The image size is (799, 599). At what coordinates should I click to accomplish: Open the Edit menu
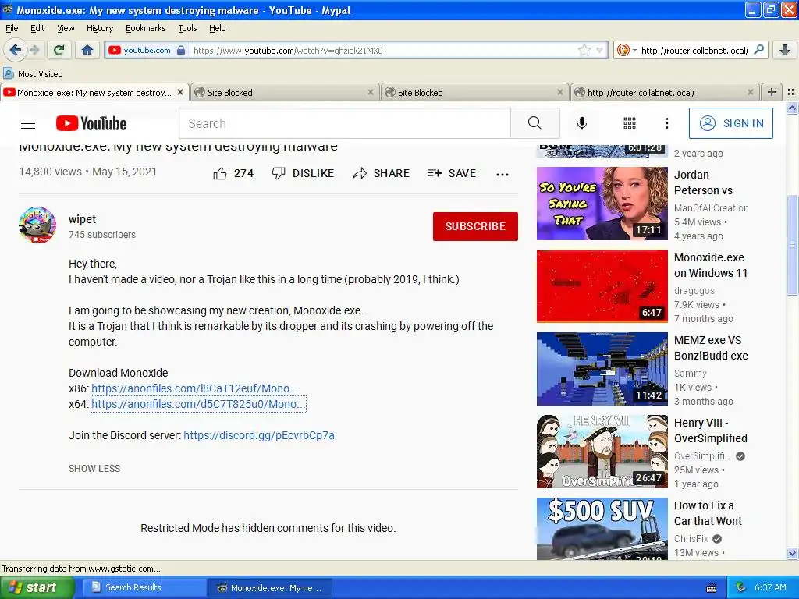[37, 28]
